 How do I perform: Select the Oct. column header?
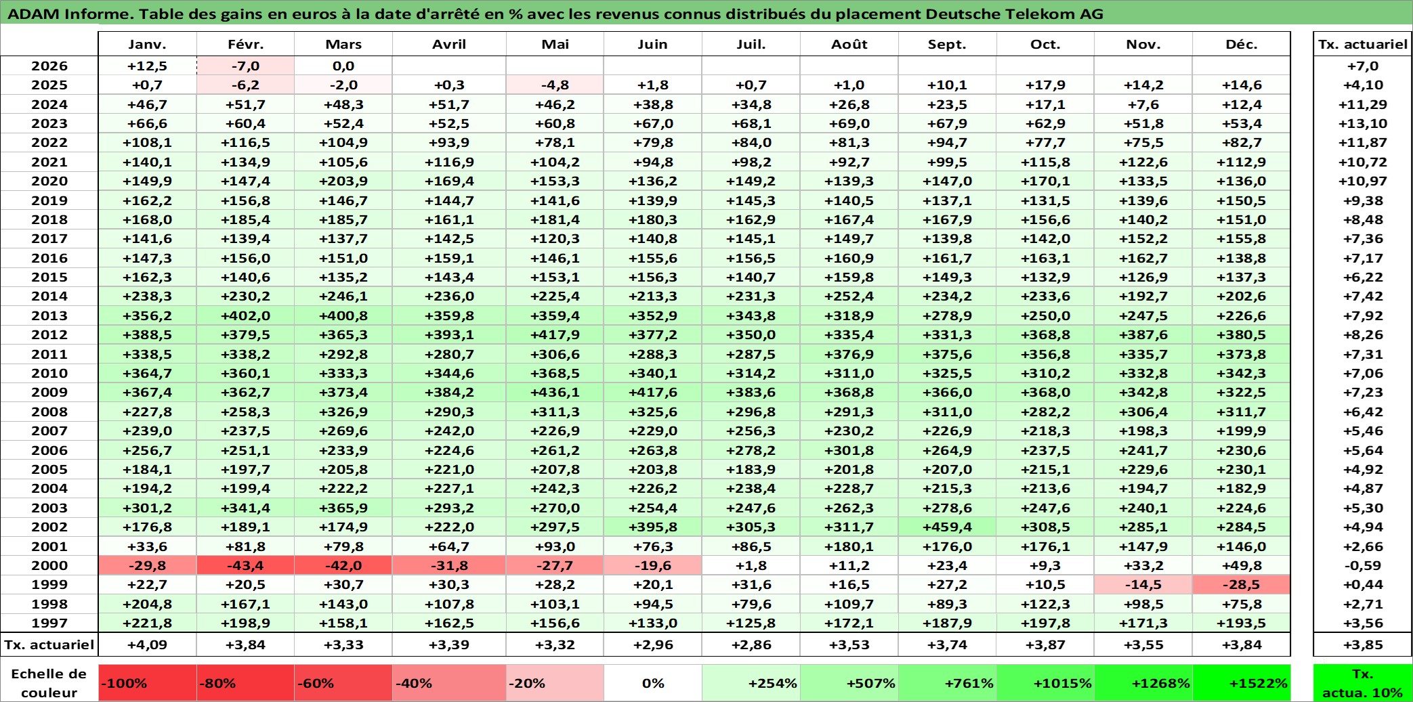point(1045,44)
